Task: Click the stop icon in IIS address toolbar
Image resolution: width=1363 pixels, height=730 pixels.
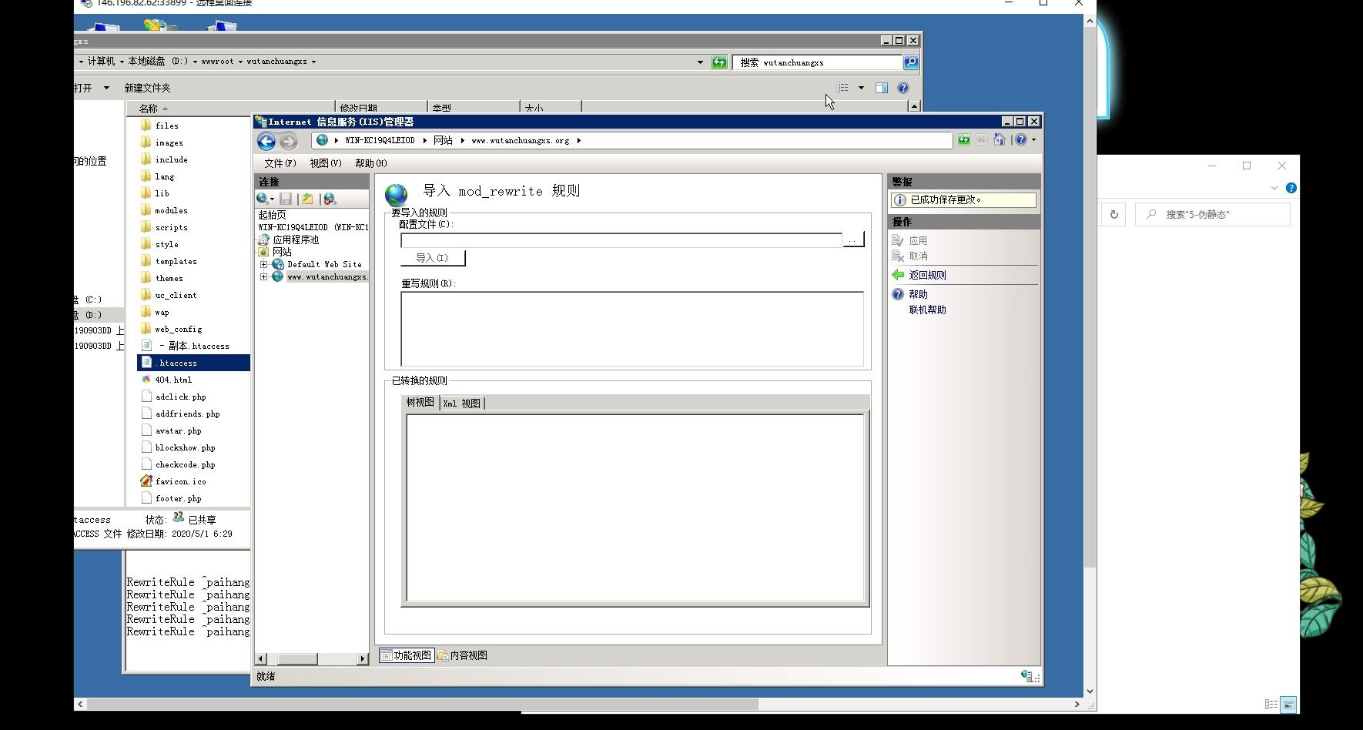Action: click(981, 139)
